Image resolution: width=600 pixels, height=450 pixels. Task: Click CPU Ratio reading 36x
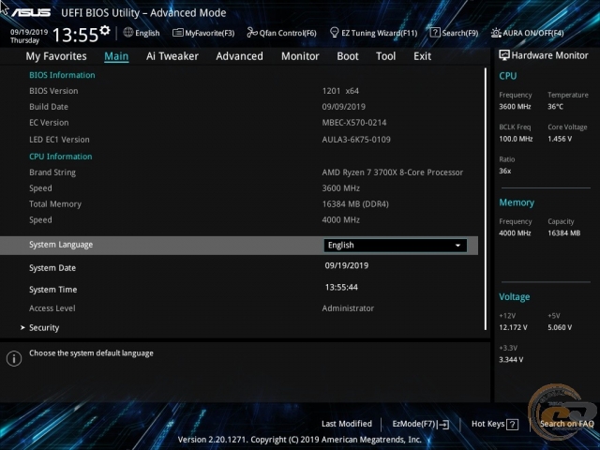click(505, 171)
